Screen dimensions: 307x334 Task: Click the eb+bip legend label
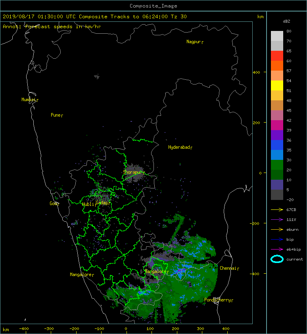tap(294, 250)
